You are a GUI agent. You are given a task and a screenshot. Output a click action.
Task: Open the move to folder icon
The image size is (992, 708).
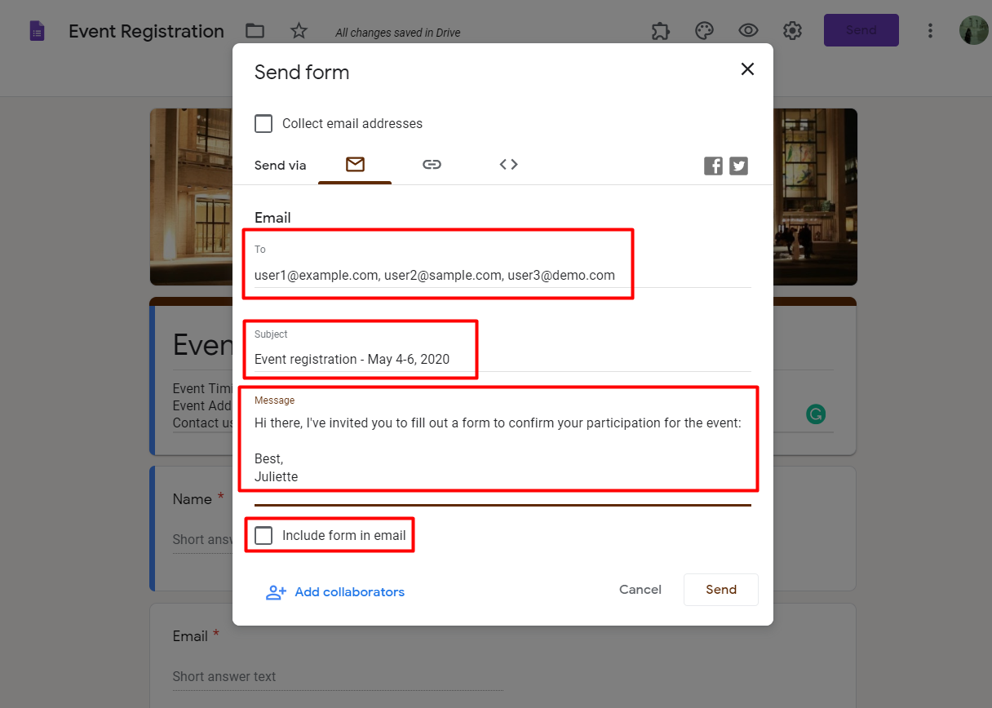tap(255, 31)
